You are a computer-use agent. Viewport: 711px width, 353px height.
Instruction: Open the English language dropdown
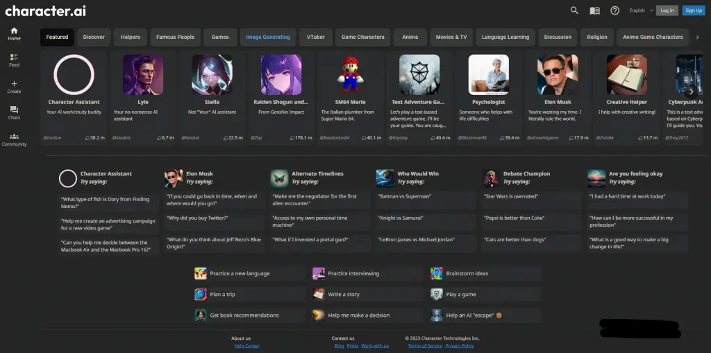pyautogui.click(x=641, y=10)
